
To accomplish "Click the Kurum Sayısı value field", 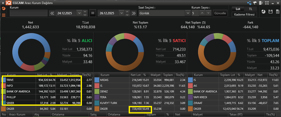I will point(195,13).
